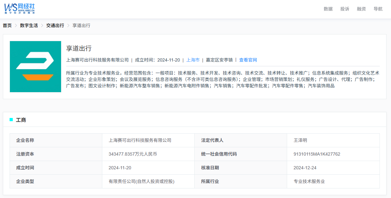Select 嘉定区安亭镇 district text

tap(219, 60)
